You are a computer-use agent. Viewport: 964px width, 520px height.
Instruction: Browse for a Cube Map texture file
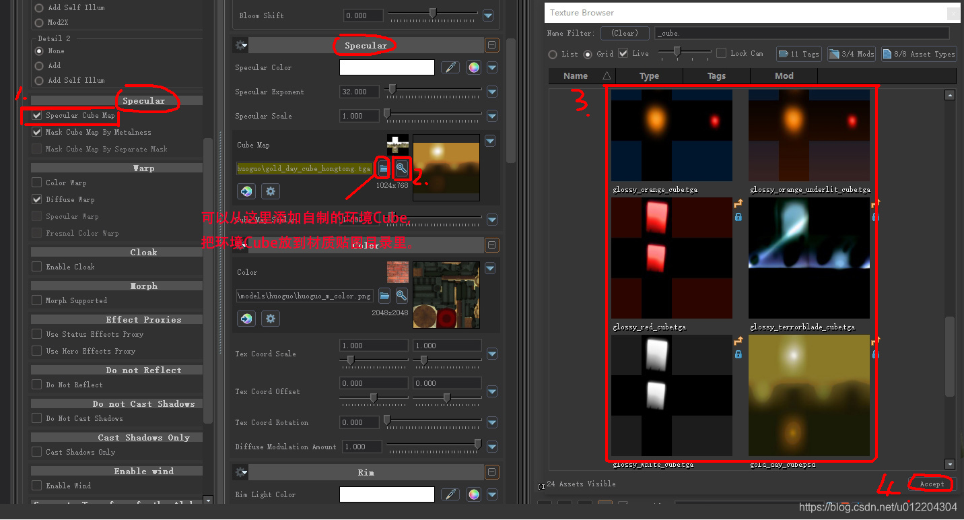384,168
